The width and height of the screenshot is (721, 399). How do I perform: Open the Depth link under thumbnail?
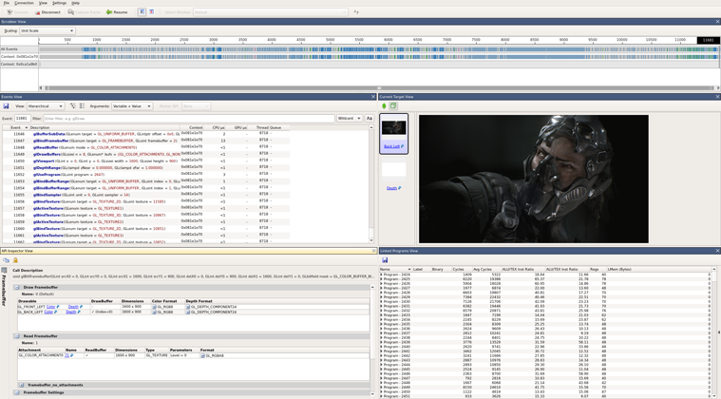coord(391,188)
